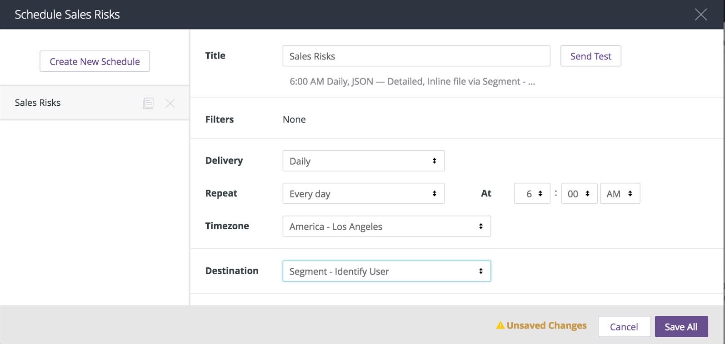This screenshot has width=725, height=344.
Task: Save all schedules
Action: coord(681,327)
